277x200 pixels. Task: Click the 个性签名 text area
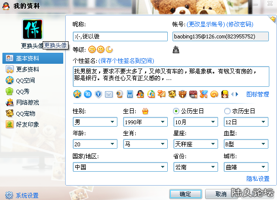click(171, 76)
